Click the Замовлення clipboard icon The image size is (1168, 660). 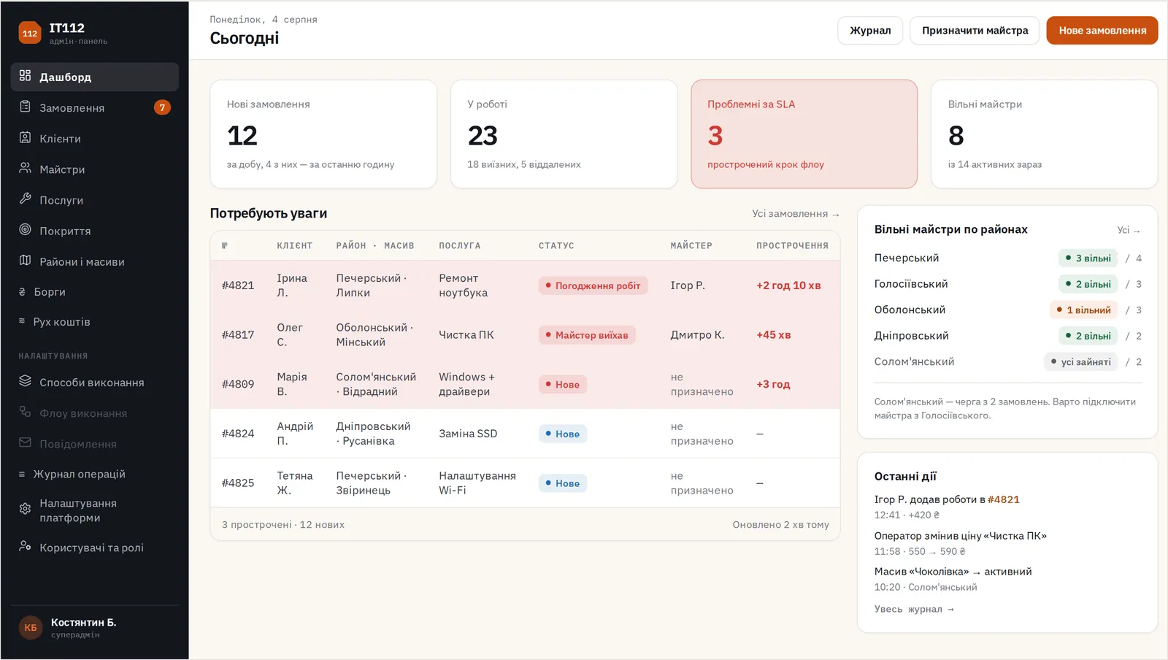point(25,107)
